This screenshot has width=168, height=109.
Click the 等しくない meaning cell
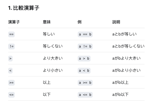(x=53, y=46)
